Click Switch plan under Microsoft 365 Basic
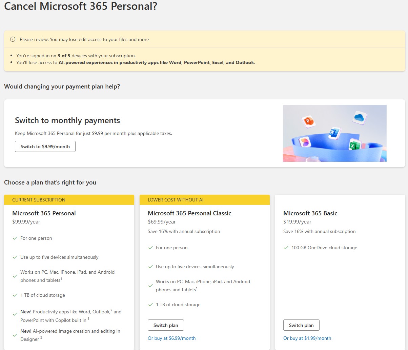408x350 pixels. (x=301, y=325)
